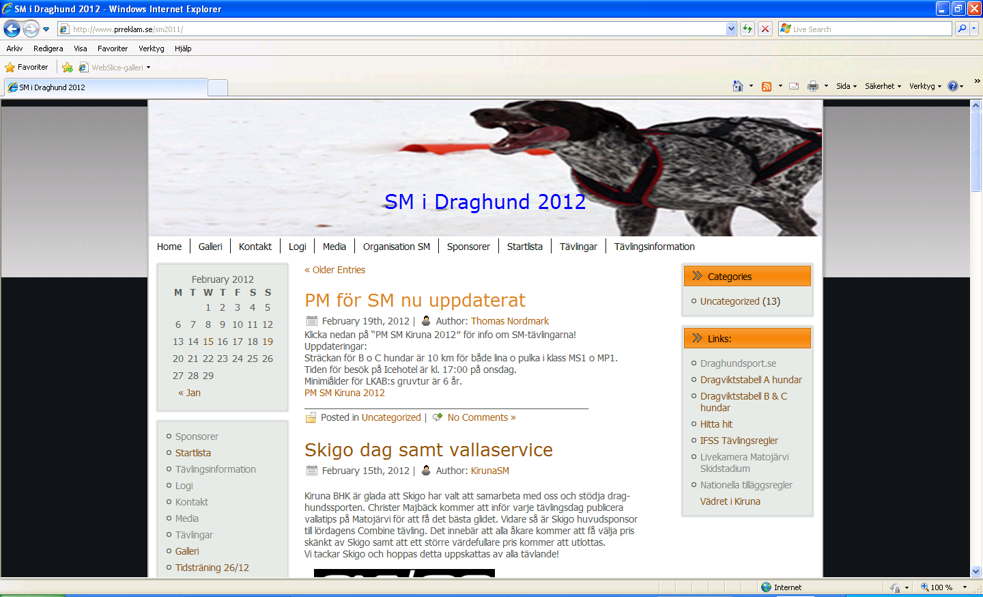This screenshot has width=983, height=597.
Task: Click the Live Search magnifier button
Action: 962,29
